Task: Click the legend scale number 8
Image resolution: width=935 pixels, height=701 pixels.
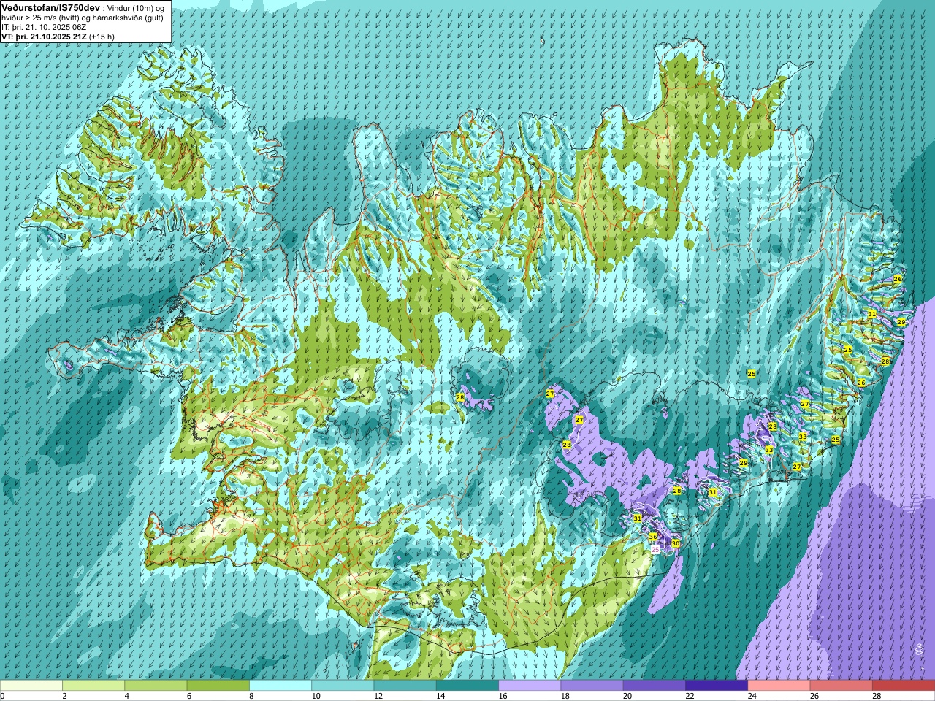Action: [253, 696]
